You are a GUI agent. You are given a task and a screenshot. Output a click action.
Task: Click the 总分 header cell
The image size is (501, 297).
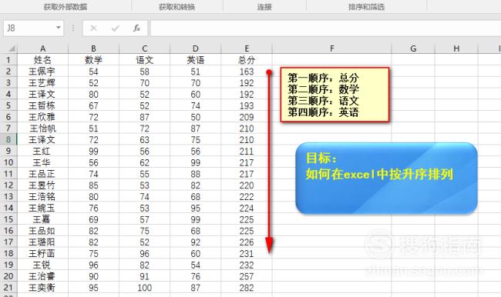click(x=247, y=60)
